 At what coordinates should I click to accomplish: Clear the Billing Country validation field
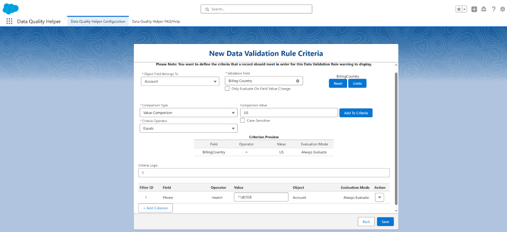pyautogui.click(x=297, y=81)
